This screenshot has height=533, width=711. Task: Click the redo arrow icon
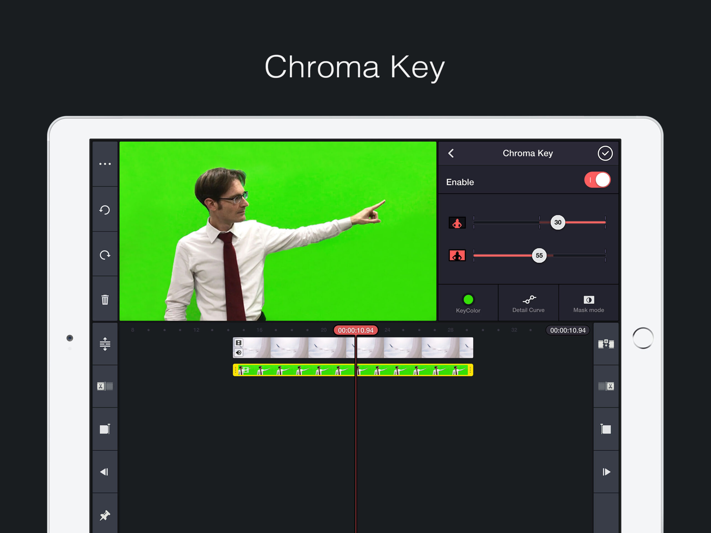click(x=105, y=255)
